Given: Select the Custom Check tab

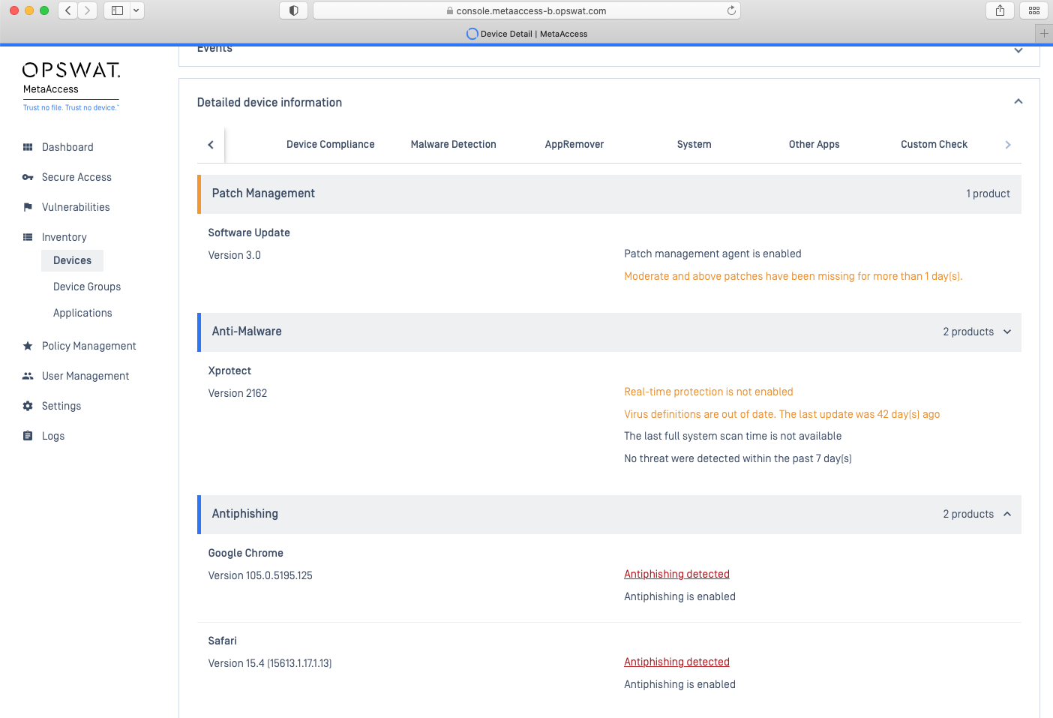Looking at the screenshot, I should 934,144.
